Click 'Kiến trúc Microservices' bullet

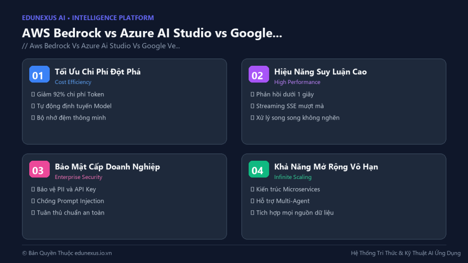285,189
